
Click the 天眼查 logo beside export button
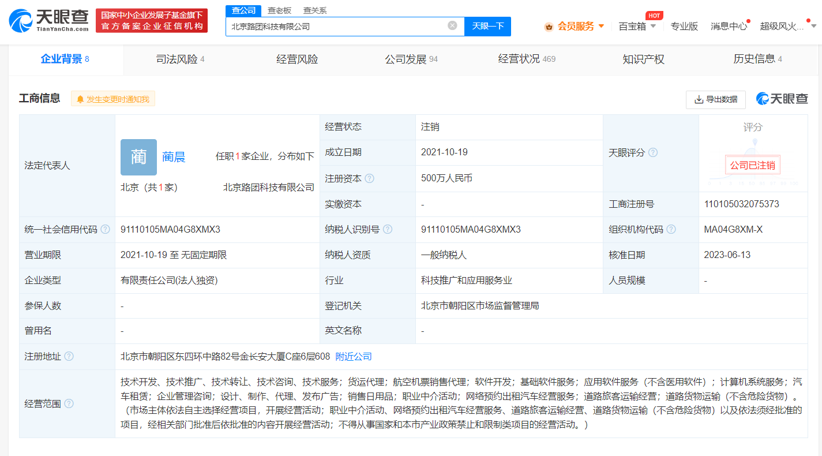point(782,99)
